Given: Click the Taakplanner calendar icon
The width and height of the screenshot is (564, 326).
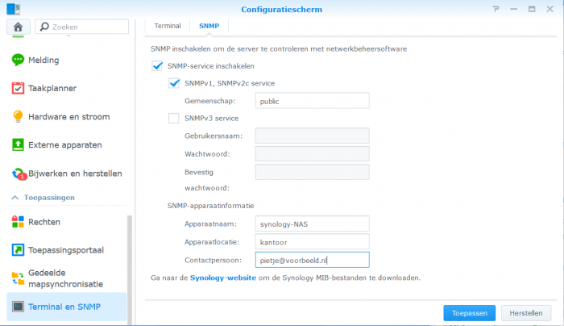Looking at the screenshot, I should point(18,88).
